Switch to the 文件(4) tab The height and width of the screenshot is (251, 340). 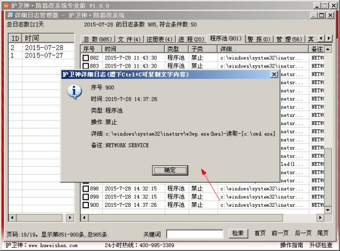pos(129,39)
